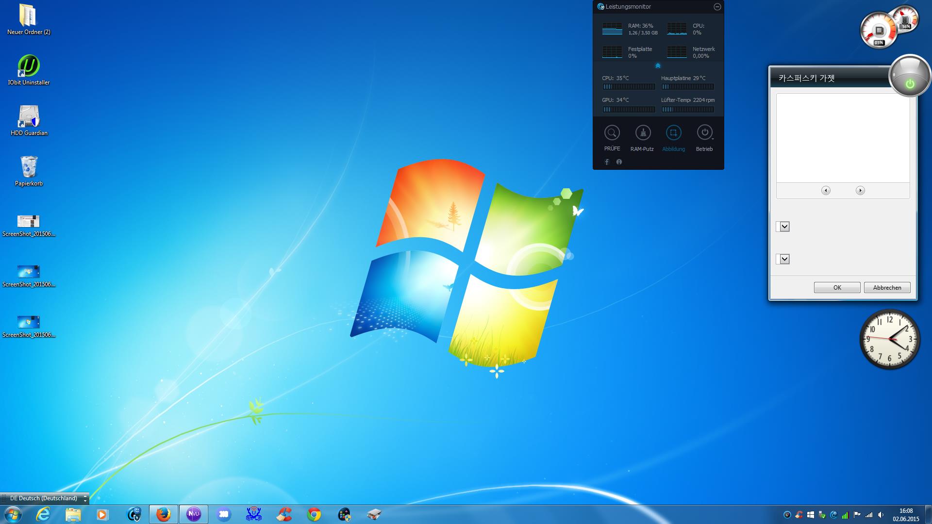
Task: Open the volume speaker tray icon
Action: coord(881,515)
